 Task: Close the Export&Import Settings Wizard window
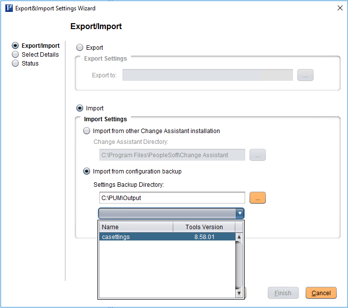click(340, 8)
